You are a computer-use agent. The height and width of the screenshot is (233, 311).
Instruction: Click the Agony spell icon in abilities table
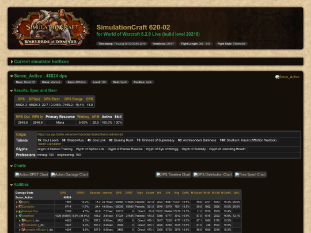pos(20,202)
